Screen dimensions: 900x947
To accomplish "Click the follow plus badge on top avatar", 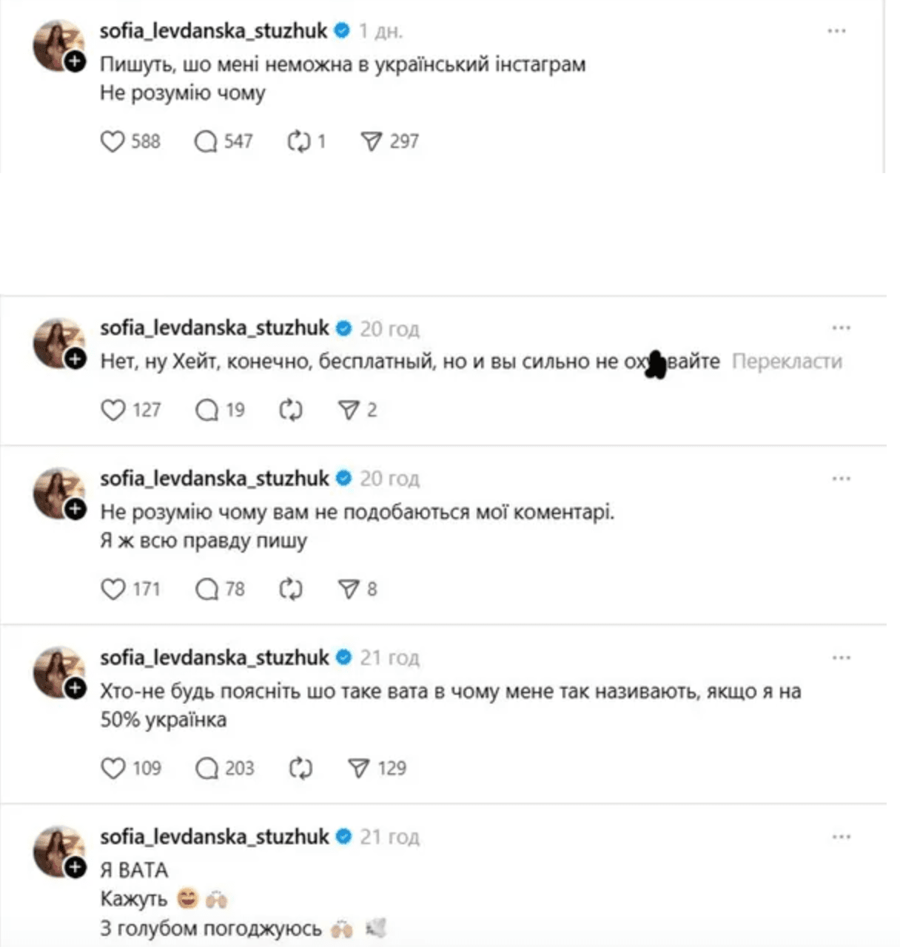I will pyautogui.click(x=75, y=62).
